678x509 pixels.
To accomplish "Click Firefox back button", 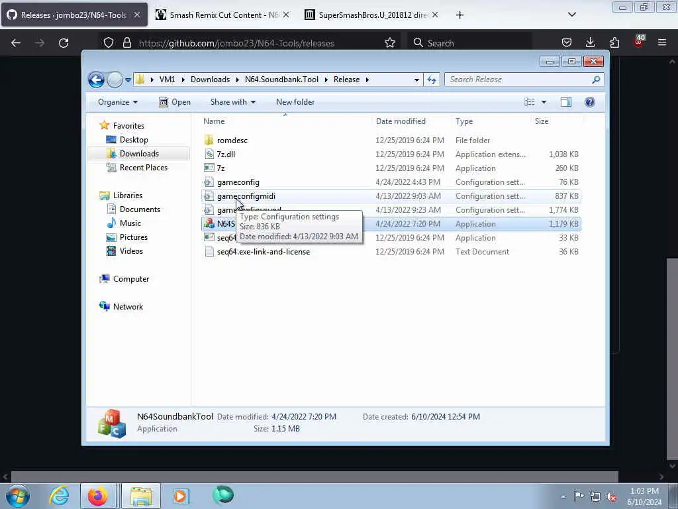I will 16,43.
